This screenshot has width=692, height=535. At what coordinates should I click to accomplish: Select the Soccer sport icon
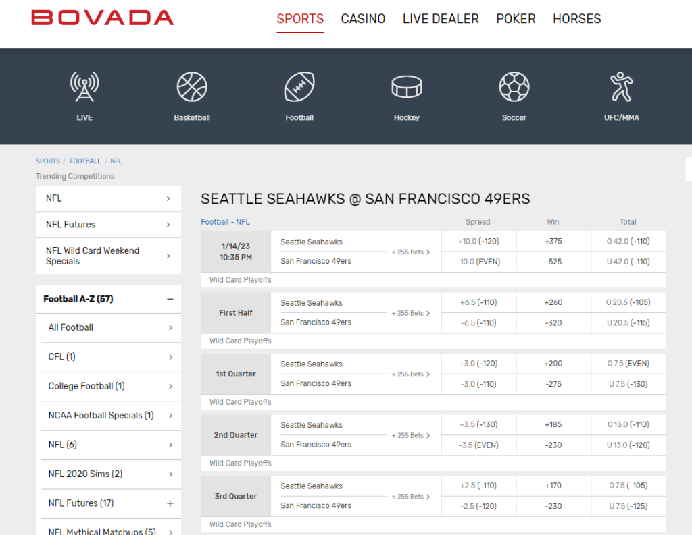[514, 96]
